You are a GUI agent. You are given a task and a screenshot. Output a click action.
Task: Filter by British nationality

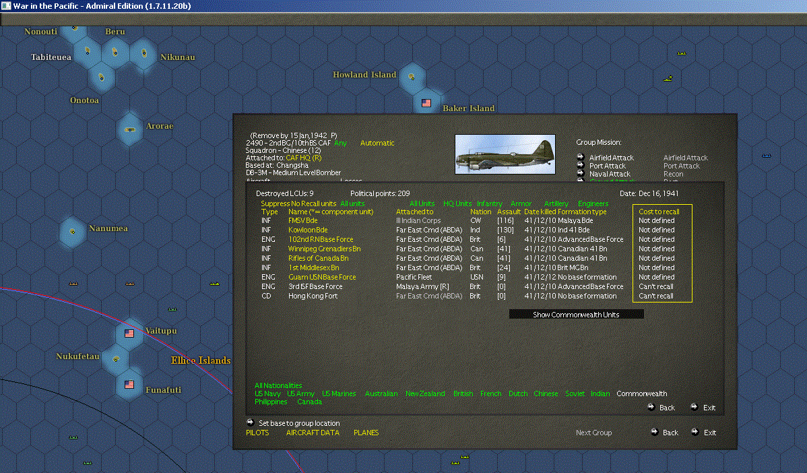click(x=463, y=393)
